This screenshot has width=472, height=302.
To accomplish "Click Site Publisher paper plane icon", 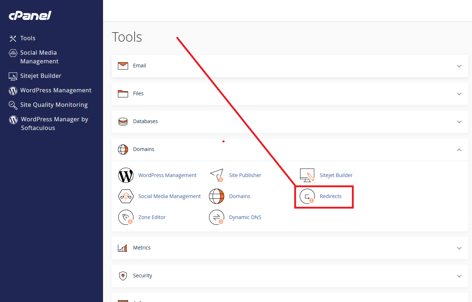I will tap(217, 175).
